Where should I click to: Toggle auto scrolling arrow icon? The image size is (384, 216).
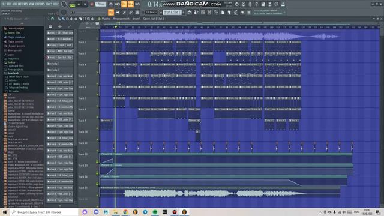coord(118,12)
